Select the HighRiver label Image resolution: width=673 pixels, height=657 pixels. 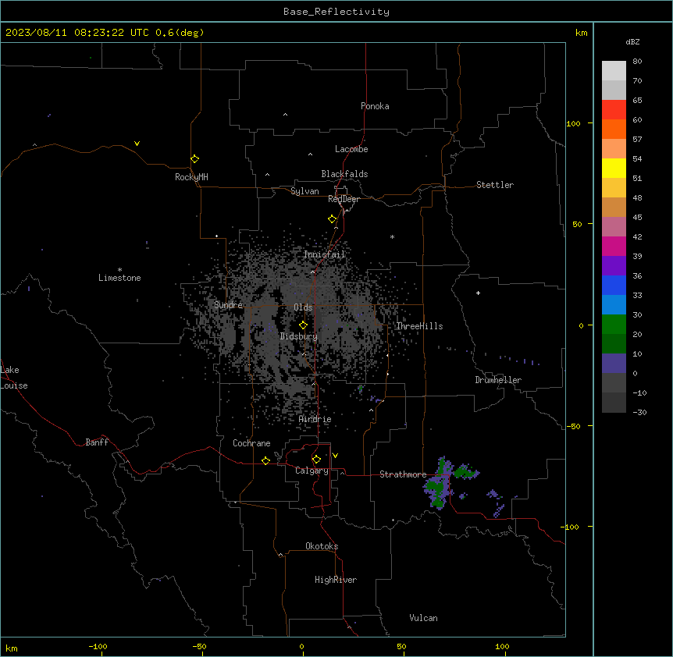(x=336, y=580)
